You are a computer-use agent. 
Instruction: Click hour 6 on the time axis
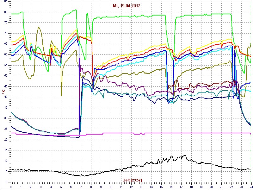(x=71, y=186)
